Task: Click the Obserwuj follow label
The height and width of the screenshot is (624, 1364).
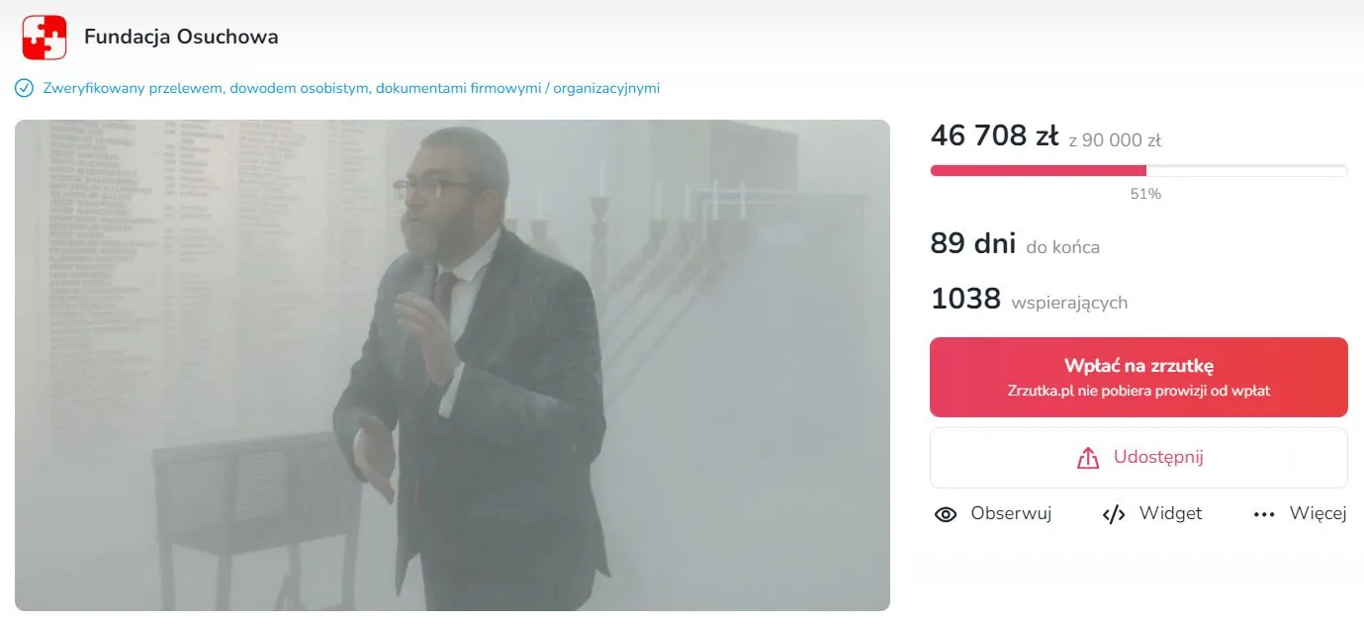Action: coord(1011,514)
